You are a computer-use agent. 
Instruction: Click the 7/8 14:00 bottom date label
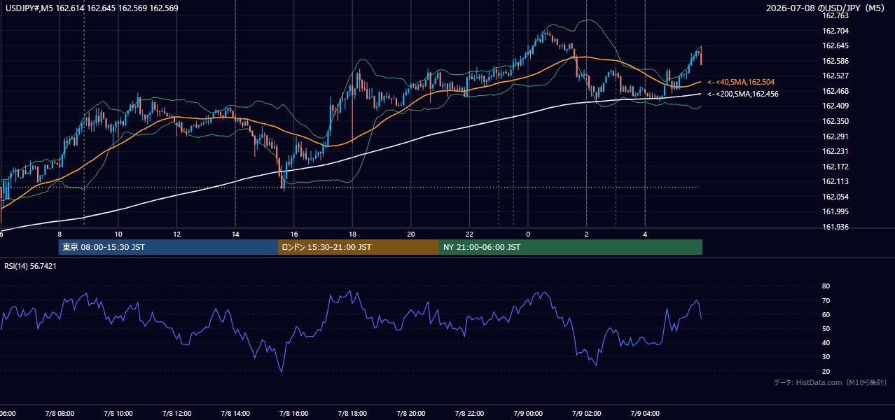[x=235, y=414]
